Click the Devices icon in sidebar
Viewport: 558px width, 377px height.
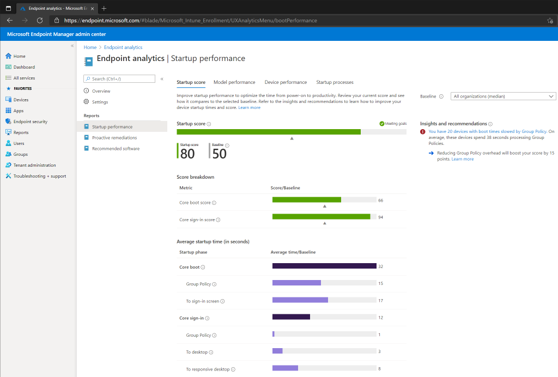click(x=9, y=100)
